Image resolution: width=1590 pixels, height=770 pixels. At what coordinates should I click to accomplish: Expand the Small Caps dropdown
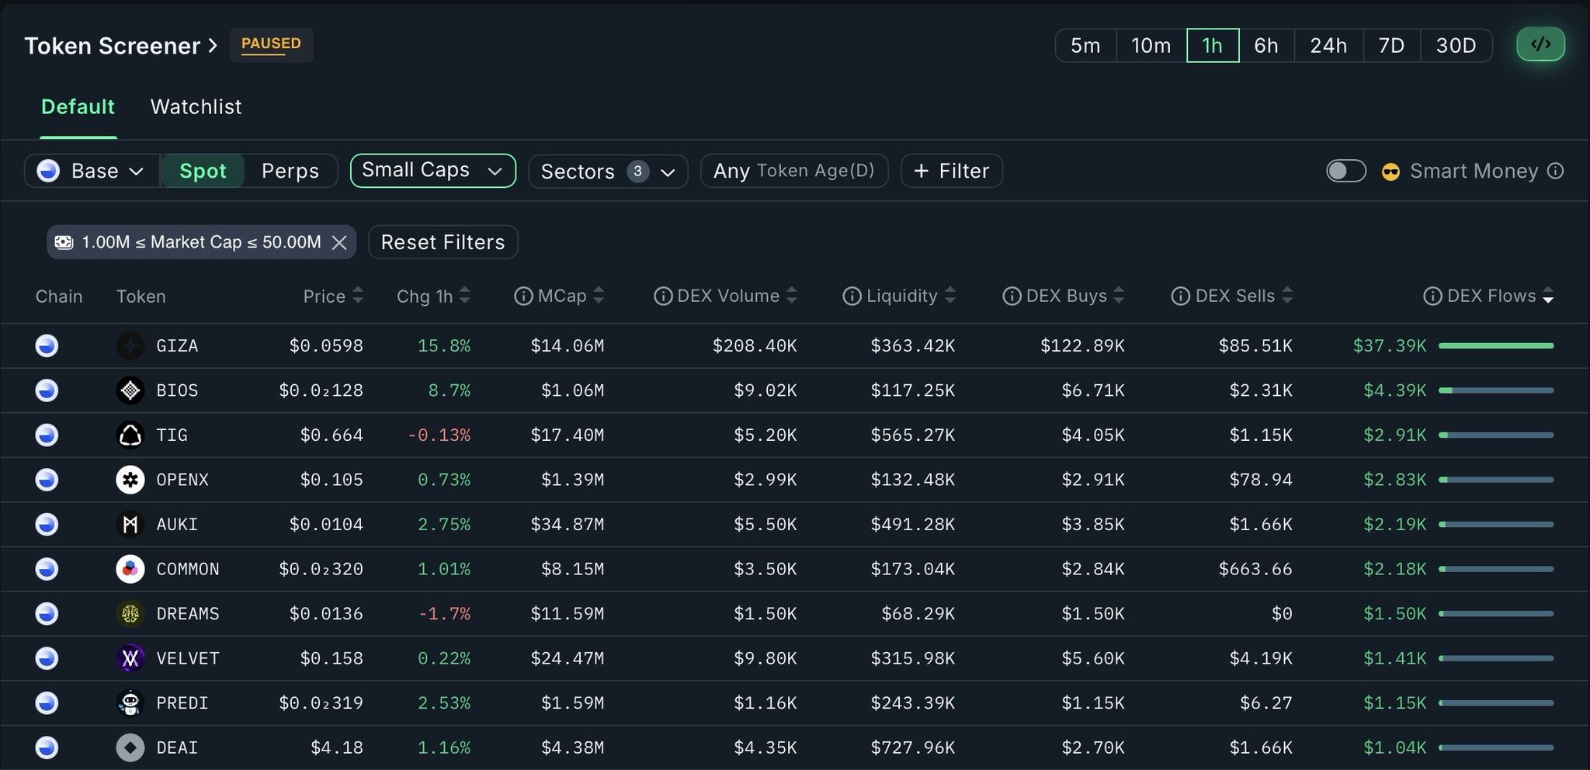432,170
